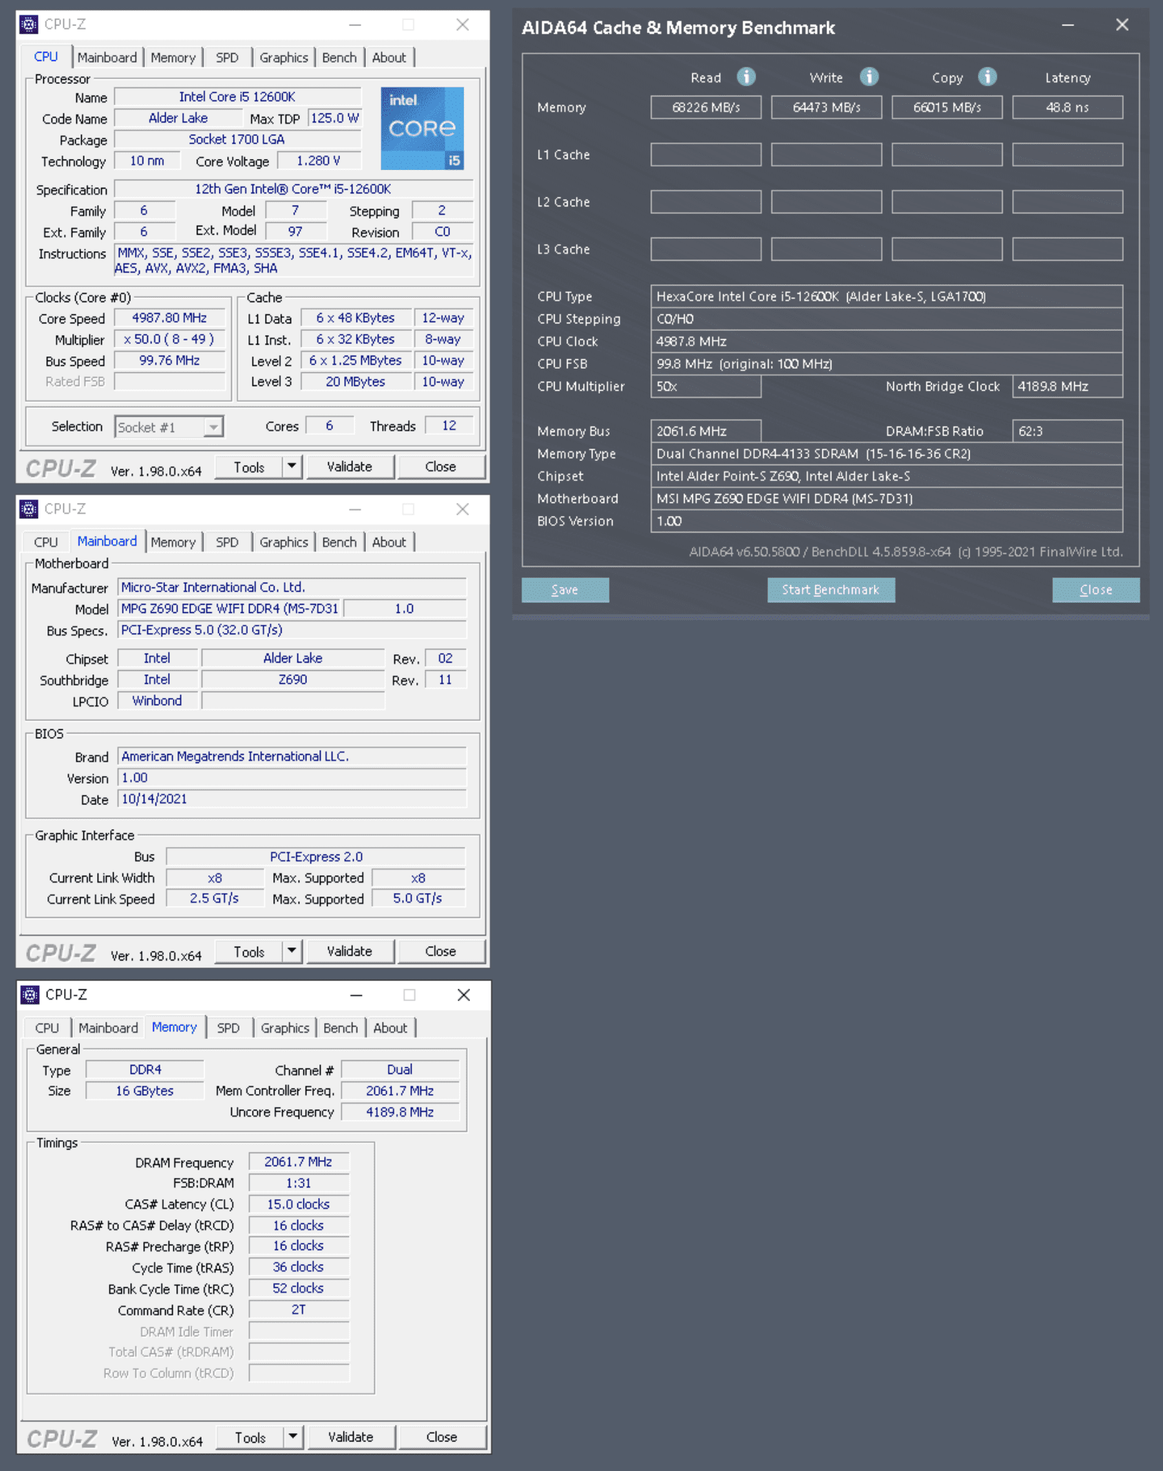
Task: Switch to Memory tab in top CPU-Z window
Action: tap(173, 58)
